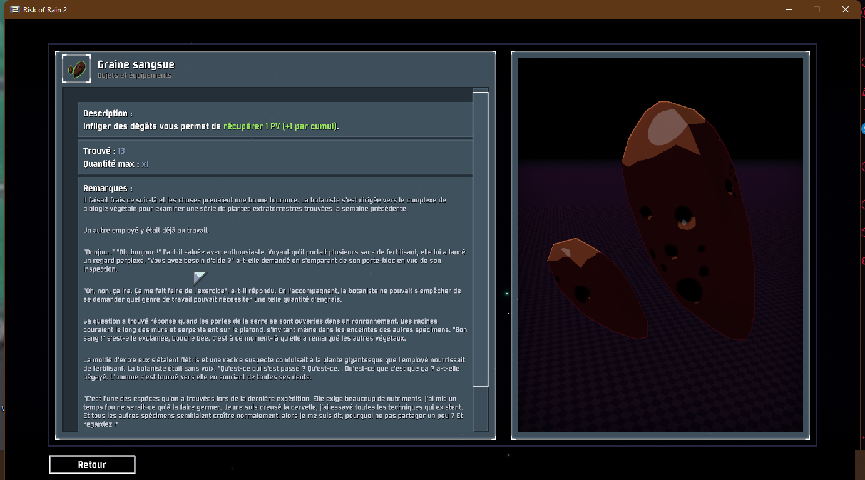
Task: Click the Graine sangsue item icon
Action: [76, 69]
